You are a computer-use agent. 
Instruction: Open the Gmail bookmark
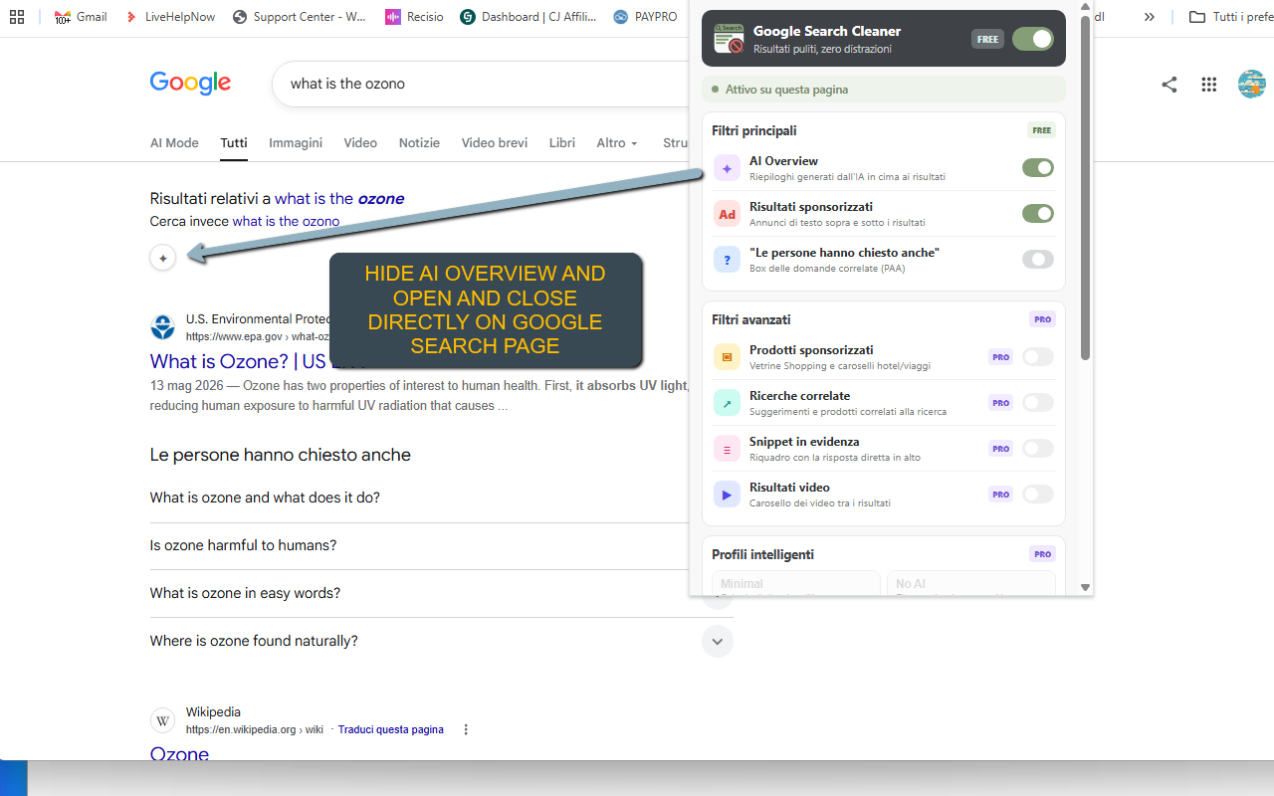pos(81,17)
